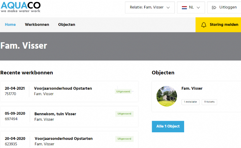Image resolution: width=241 pixels, height=148 pixels.
Task: Click the logout arrow icon
Action: [214, 7]
